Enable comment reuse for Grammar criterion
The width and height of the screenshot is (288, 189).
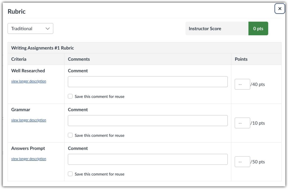coord(70,135)
